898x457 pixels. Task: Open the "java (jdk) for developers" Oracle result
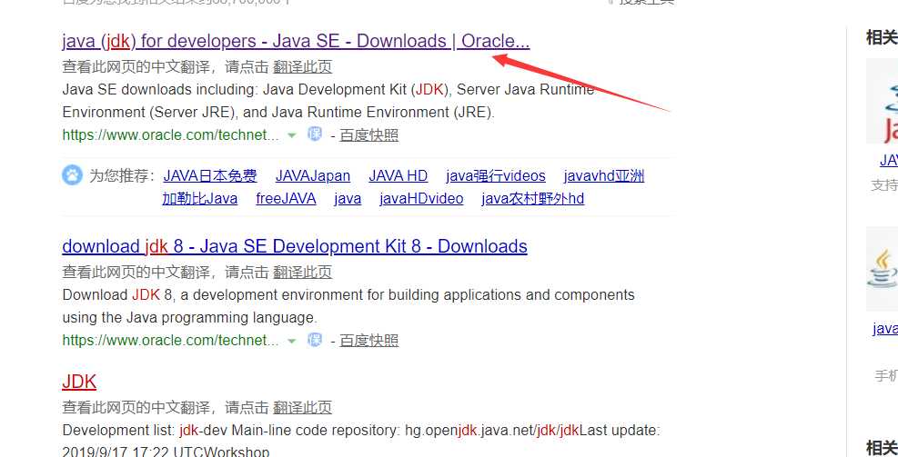pyautogui.click(x=296, y=41)
